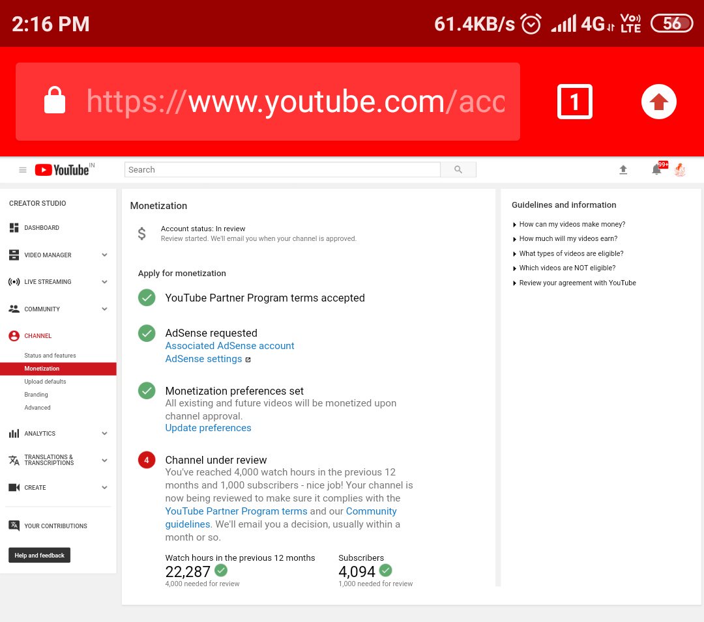Open the YouTube hamburger guide menu
Screen dimensions: 704x622
click(x=22, y=170)
